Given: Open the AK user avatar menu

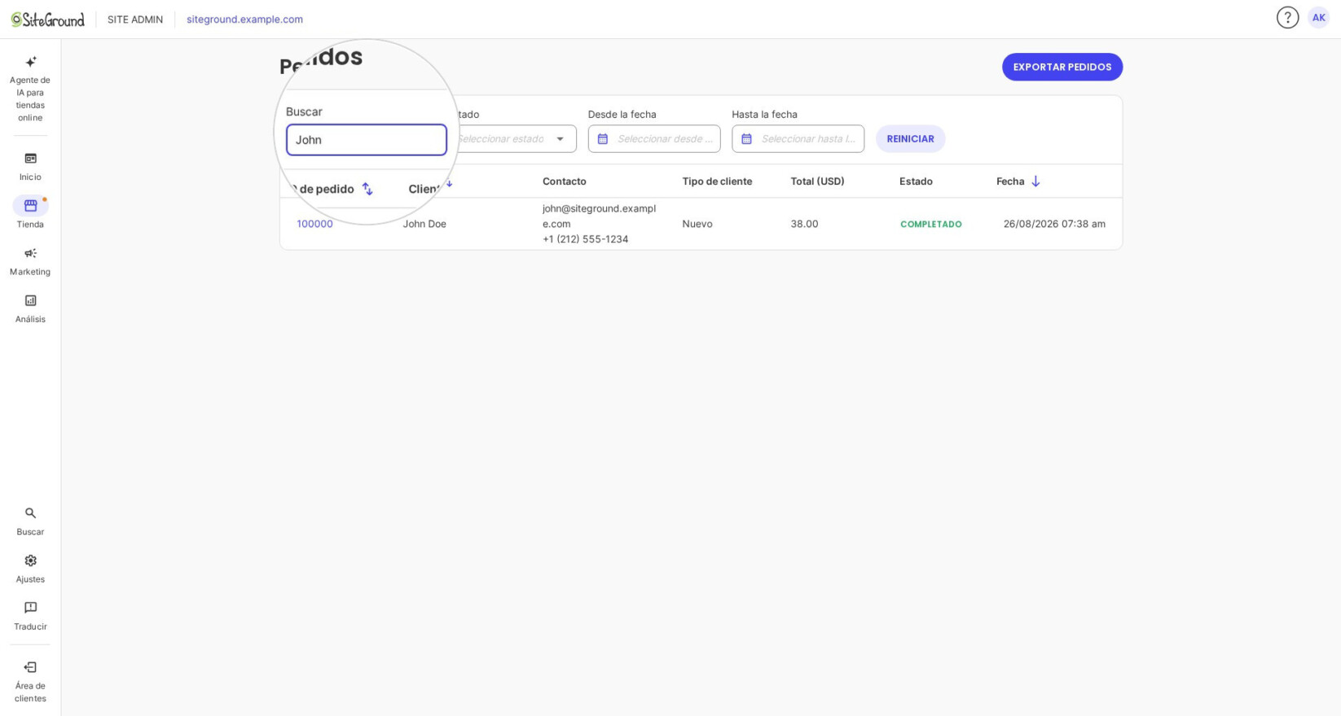Looking at the screenshot, I should [1318, 18].
